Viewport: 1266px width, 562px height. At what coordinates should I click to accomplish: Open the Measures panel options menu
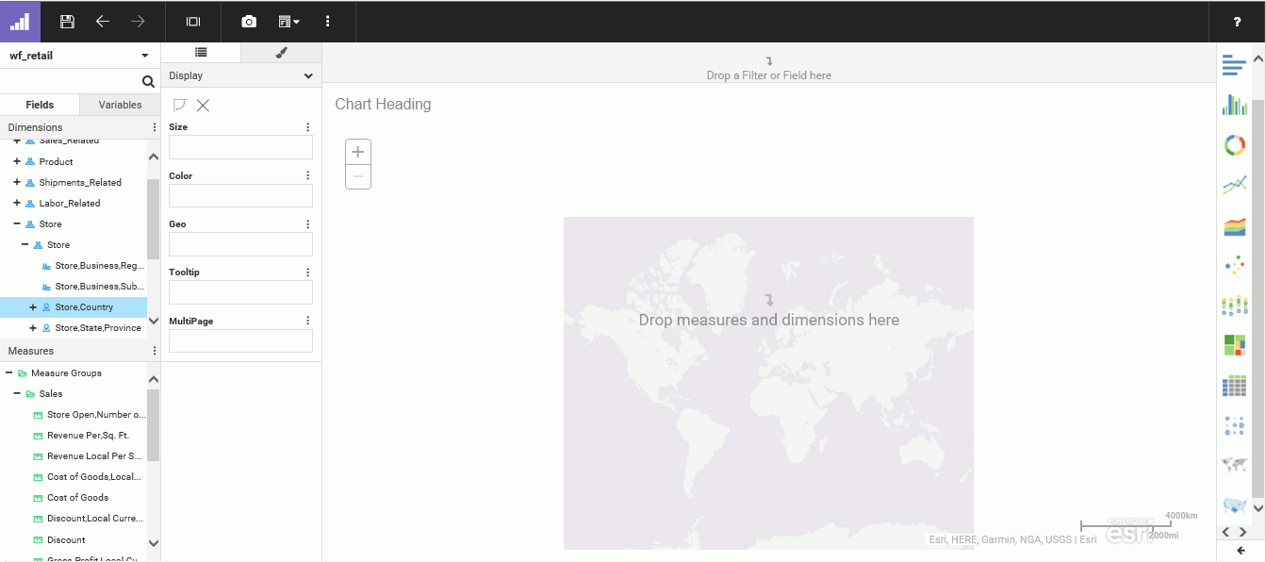[155, 351]
